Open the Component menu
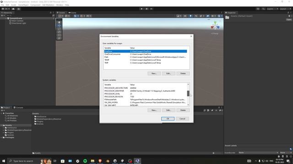The width and height of the screenshot is (293, 164). 35,5
